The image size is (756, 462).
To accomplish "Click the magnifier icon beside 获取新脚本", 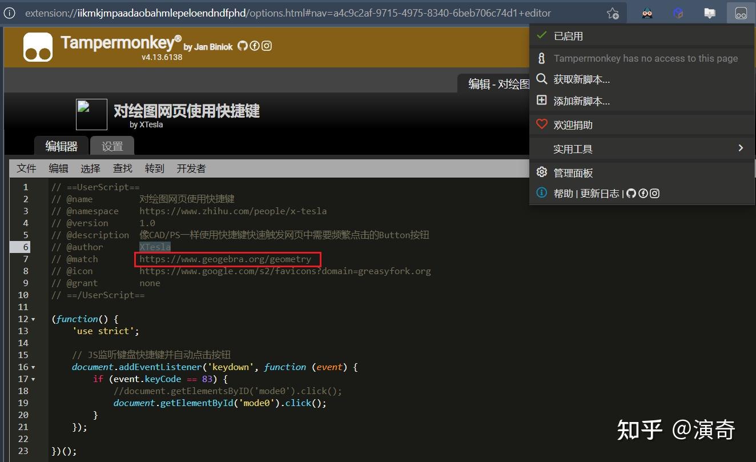I will tap(542, 79).
